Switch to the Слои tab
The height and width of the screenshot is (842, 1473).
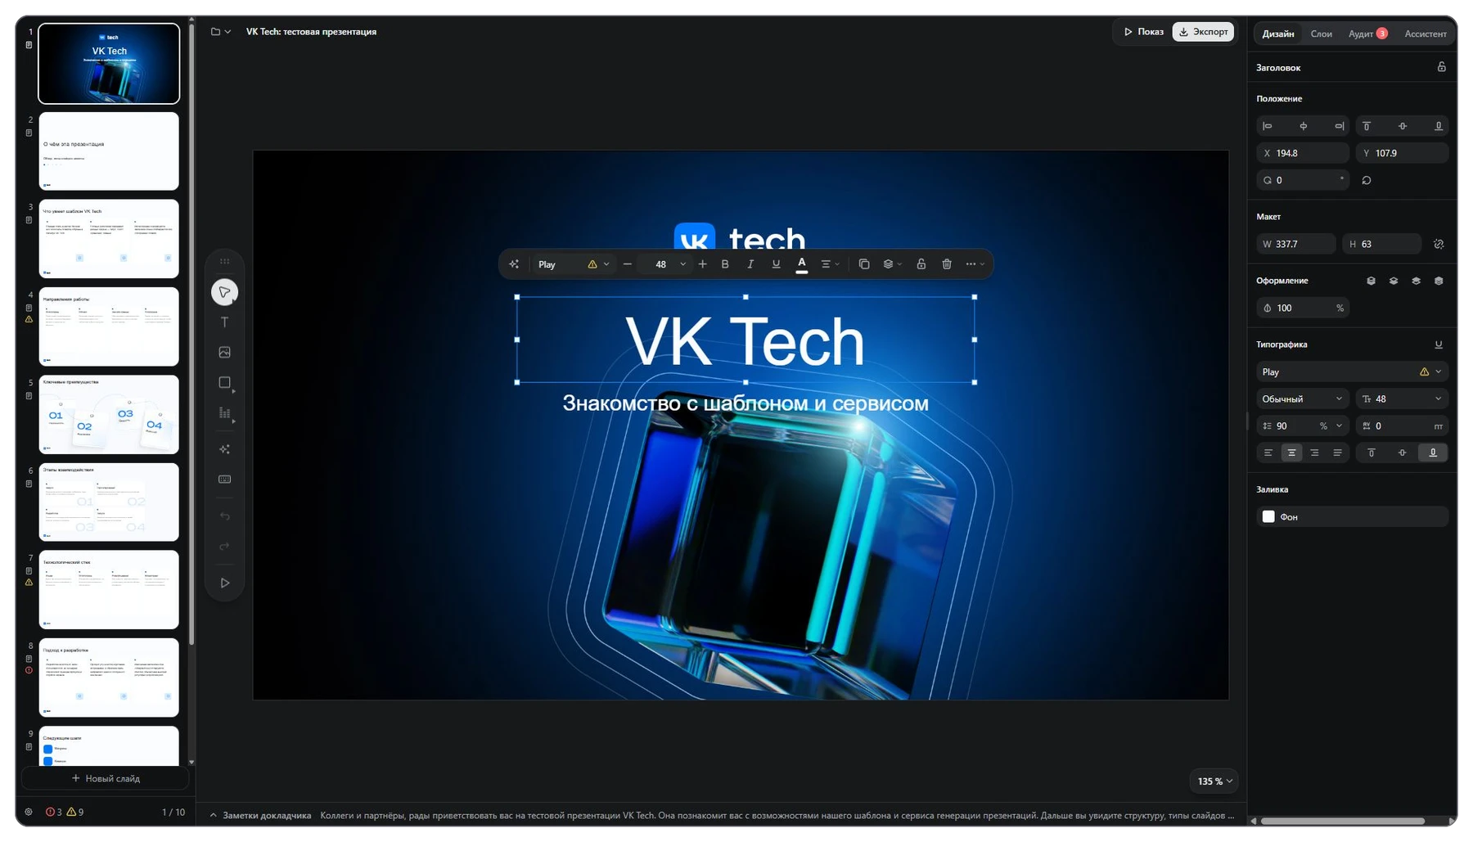tap(1321, 34)
